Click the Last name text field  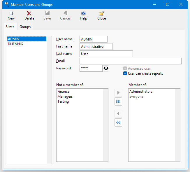click(x=106, y=54)
